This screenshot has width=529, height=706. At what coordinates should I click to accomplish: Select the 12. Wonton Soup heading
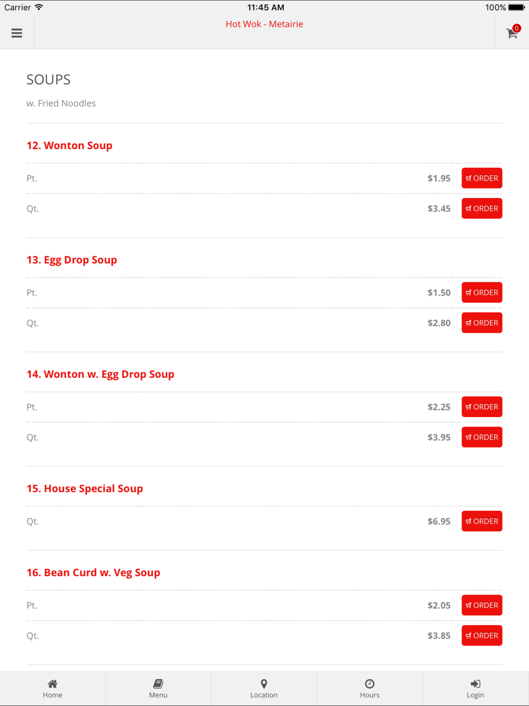coord(69,146)
